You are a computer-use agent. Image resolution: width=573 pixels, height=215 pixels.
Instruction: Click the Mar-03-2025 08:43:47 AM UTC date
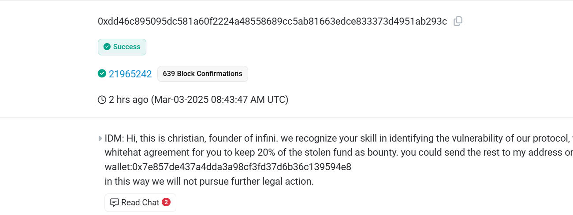click(220, 100)
